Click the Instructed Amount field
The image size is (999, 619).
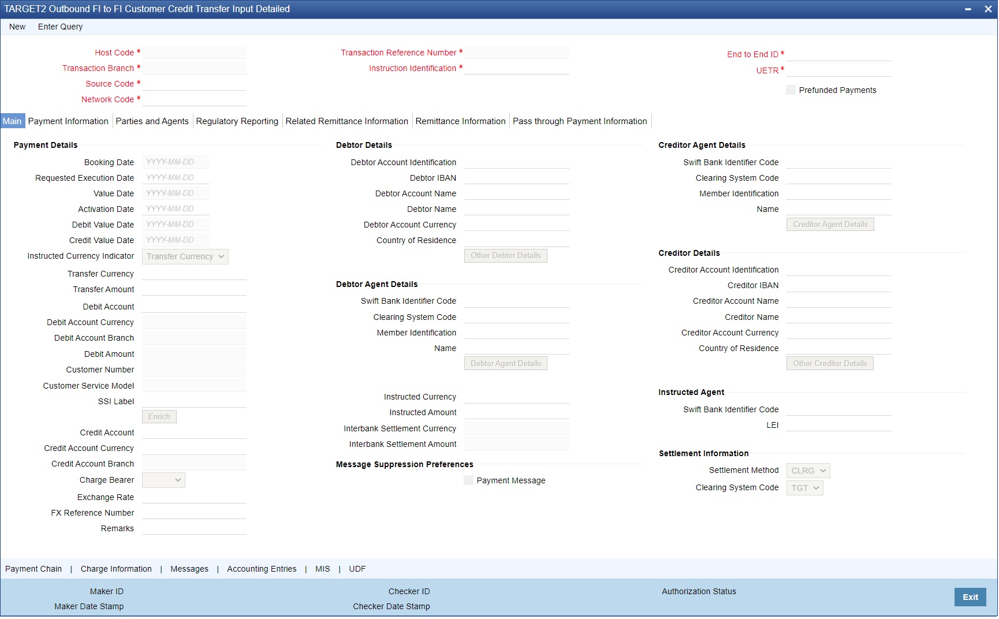[x=517, y=412]
